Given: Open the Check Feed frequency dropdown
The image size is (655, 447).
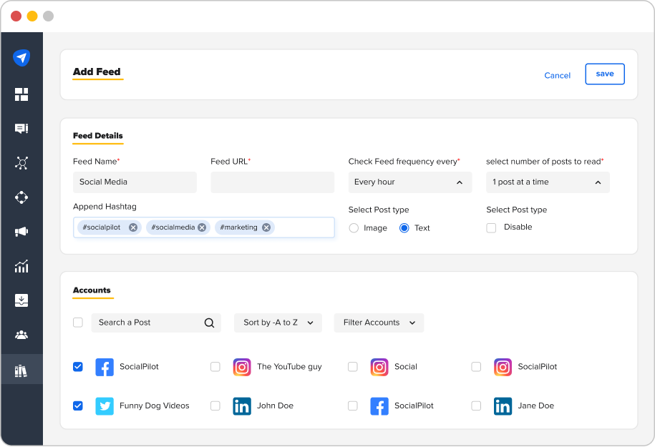Looking at the screenshot, I should click(409, 182).
